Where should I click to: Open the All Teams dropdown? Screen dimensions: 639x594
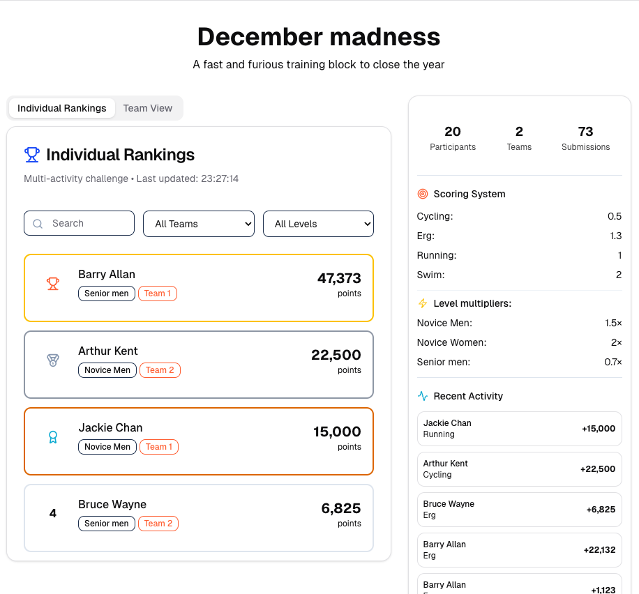198,224
